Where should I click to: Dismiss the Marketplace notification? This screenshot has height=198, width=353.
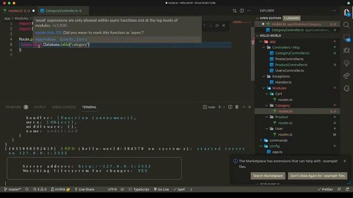345,161
